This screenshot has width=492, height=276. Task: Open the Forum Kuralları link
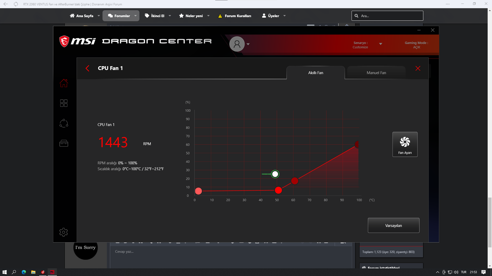[x=234, y=16]
